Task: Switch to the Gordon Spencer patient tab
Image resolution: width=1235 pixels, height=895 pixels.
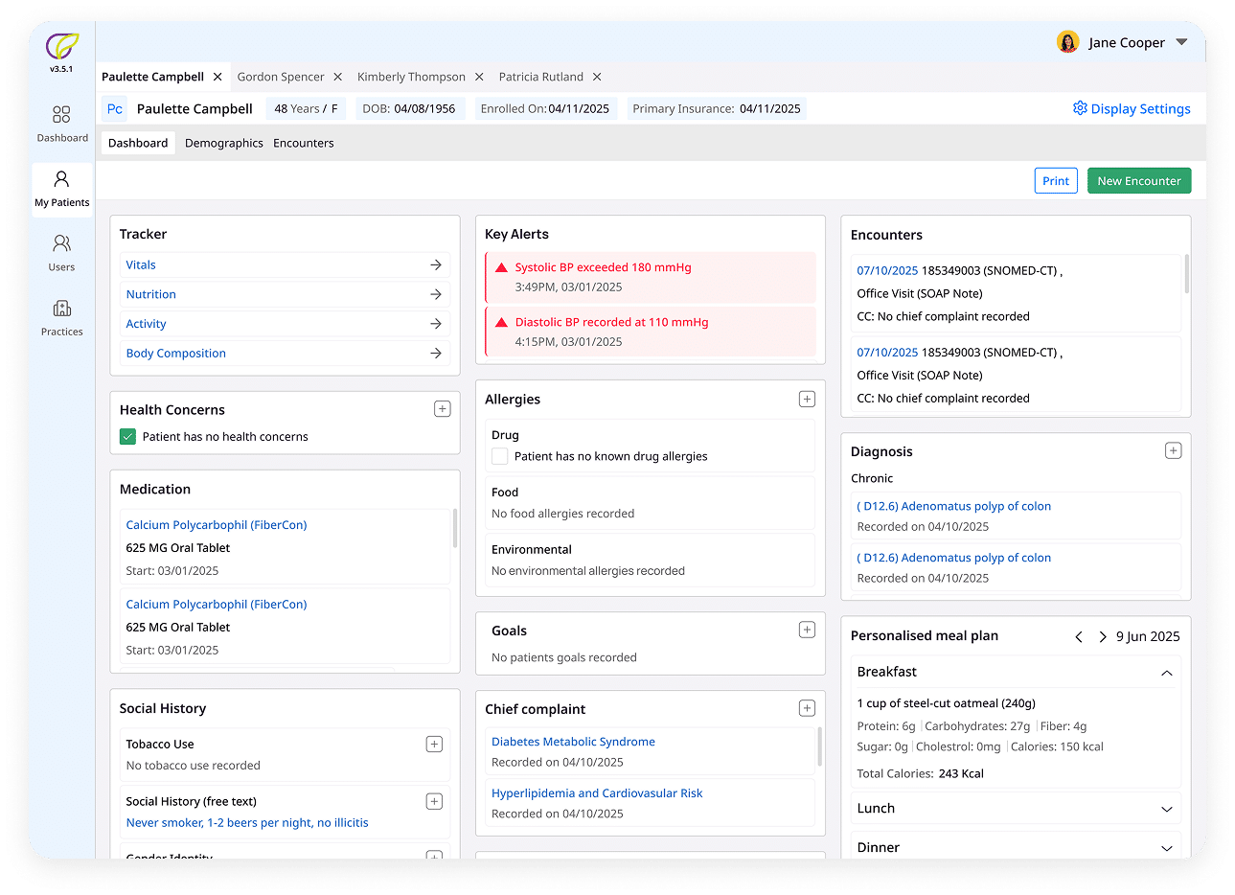Action: tap(281, 77)
